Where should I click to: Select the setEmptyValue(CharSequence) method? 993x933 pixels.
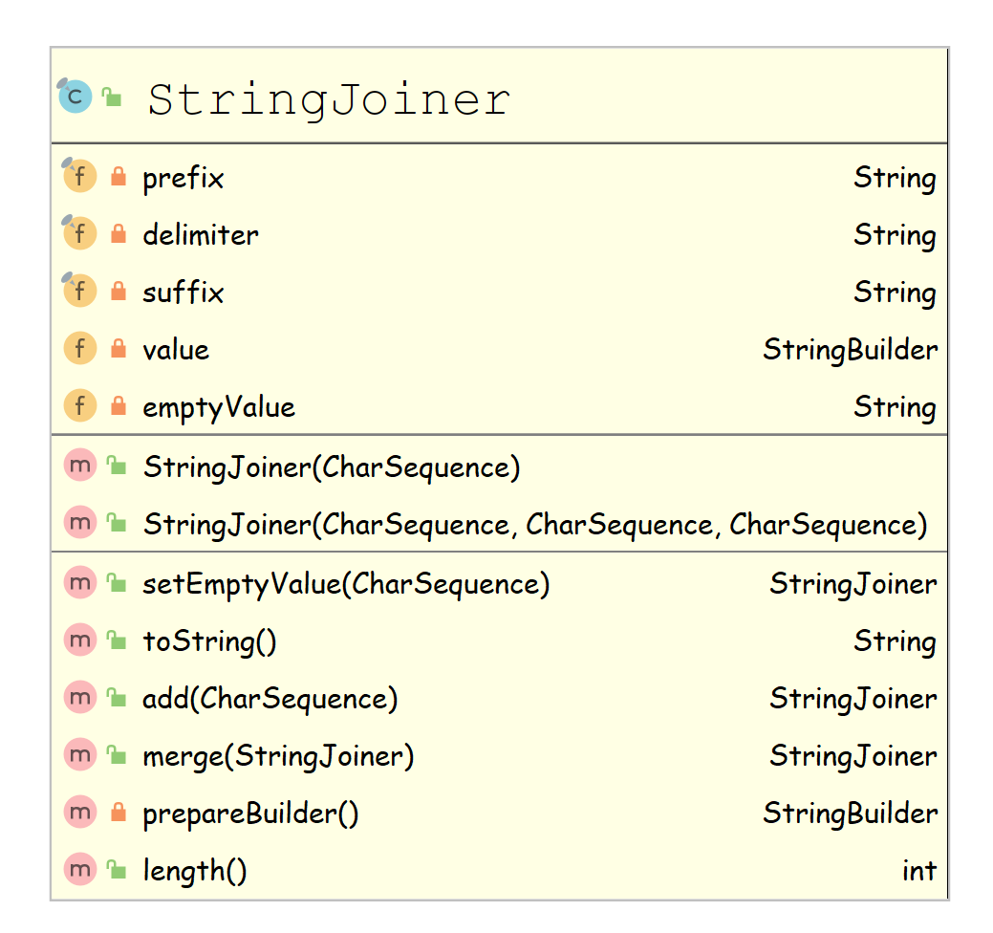click(x=346, y=583)
